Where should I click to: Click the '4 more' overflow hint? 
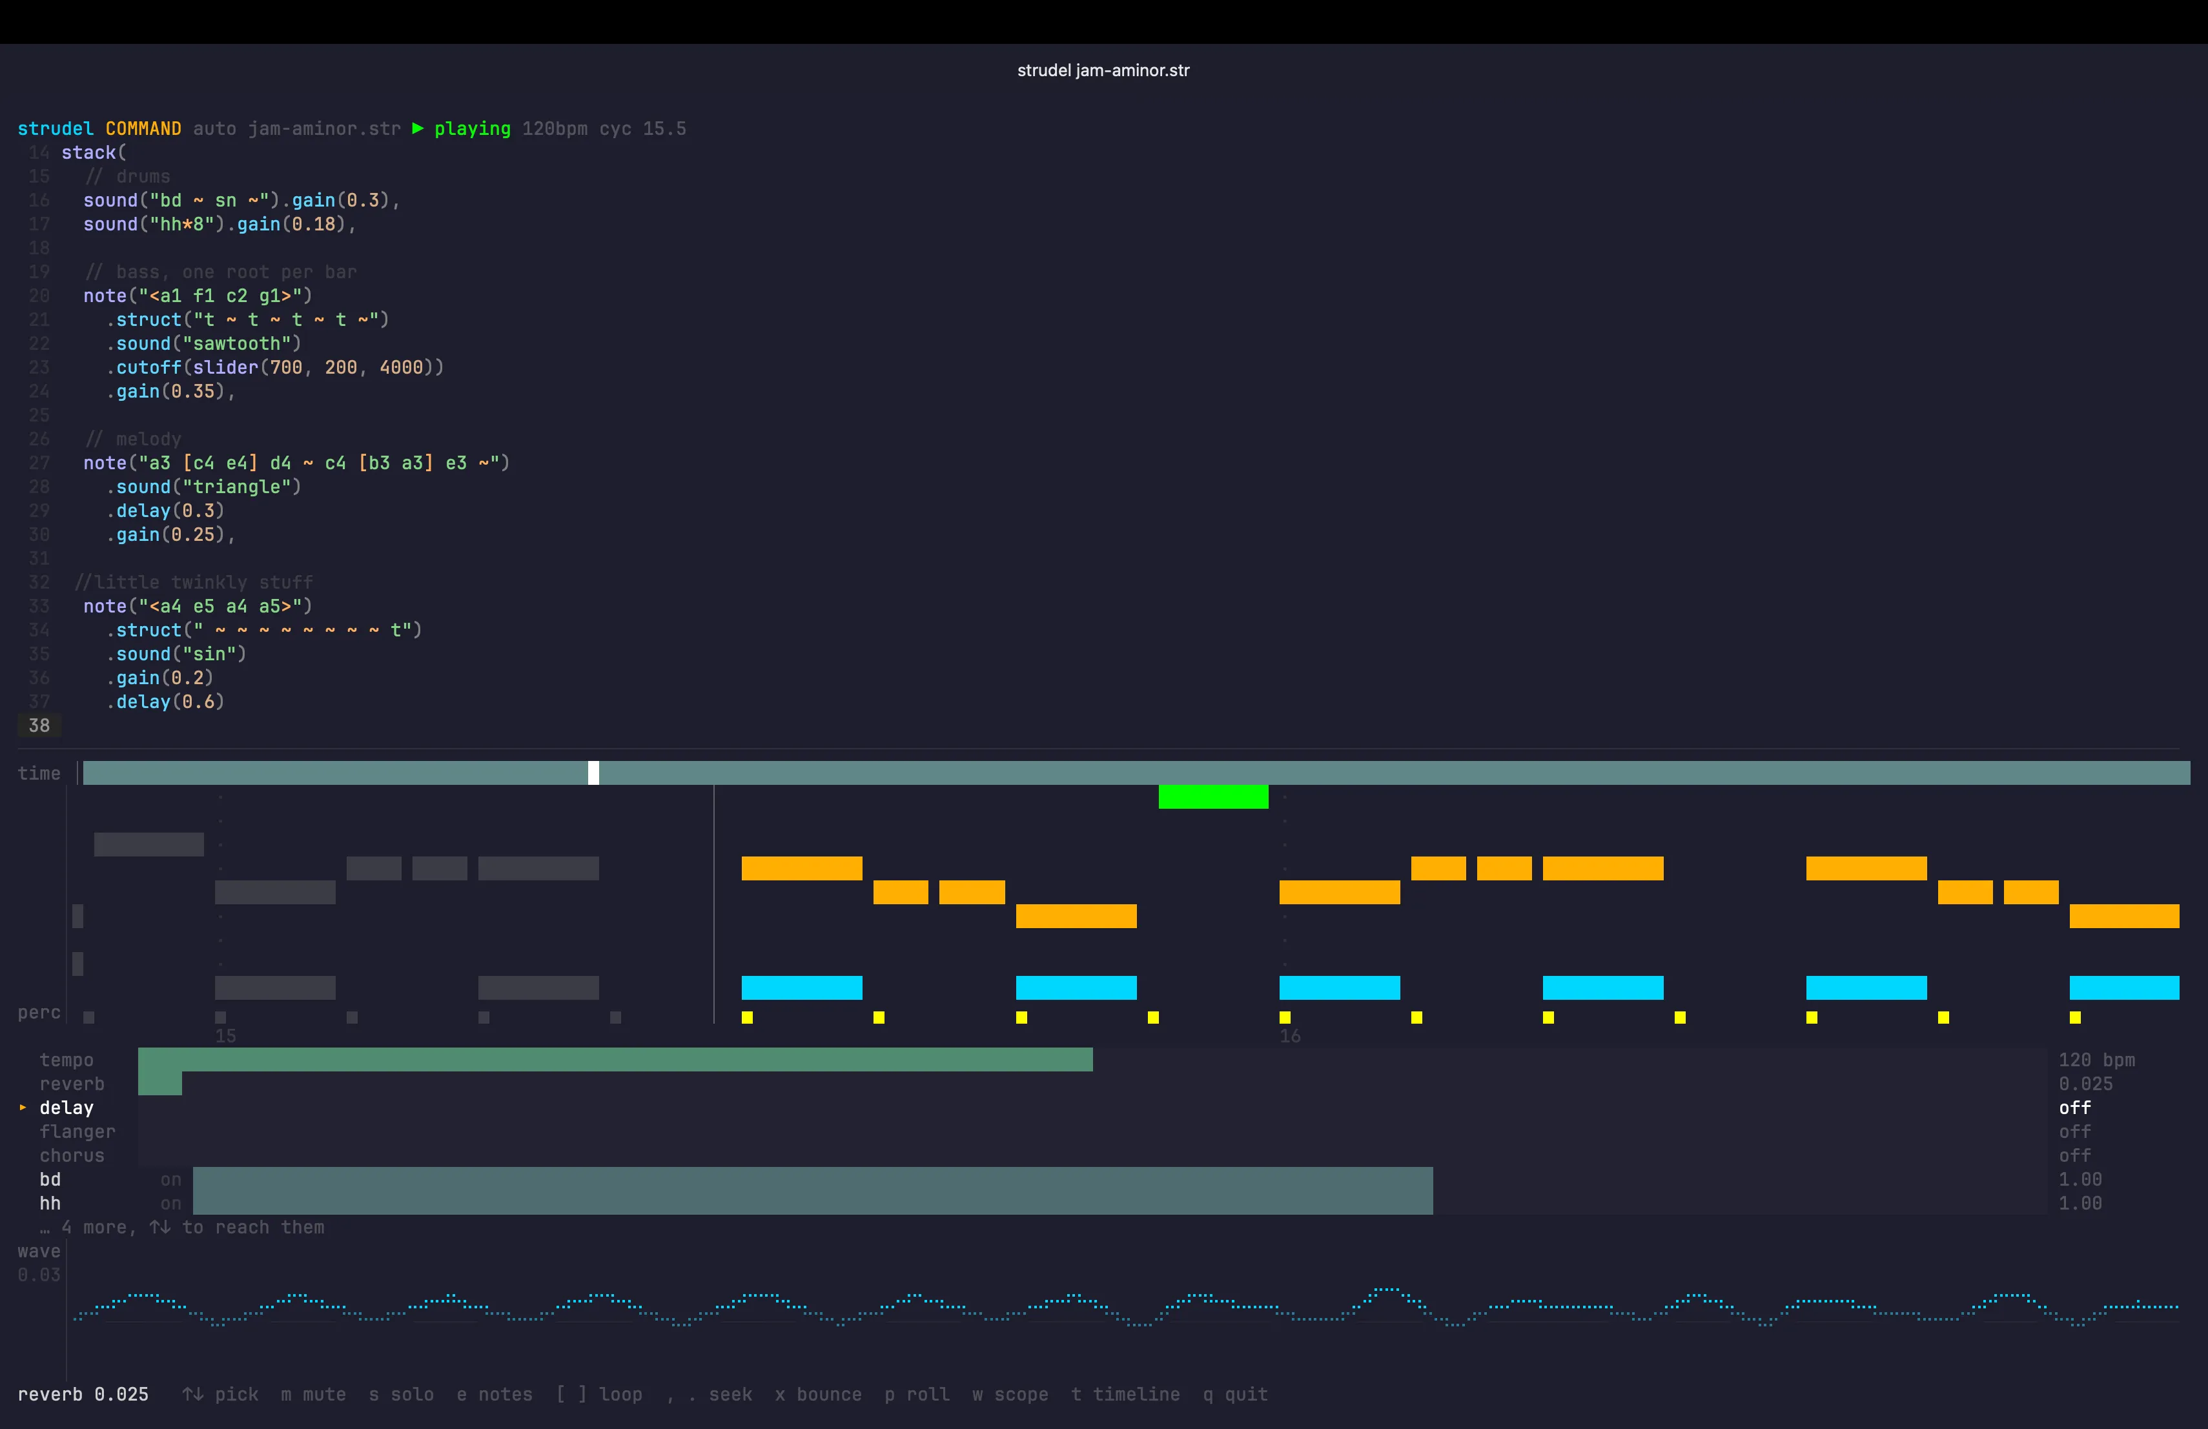[x=182, y=1228]
